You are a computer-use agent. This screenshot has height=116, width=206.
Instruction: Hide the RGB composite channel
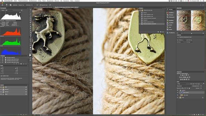(x=1, y=87)
